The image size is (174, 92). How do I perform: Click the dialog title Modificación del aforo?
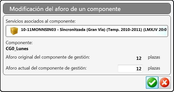coord(65,9)
